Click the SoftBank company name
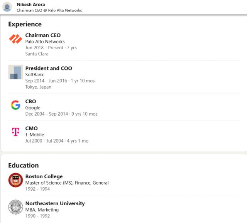The image size is (247, 223). click(34, 75)
